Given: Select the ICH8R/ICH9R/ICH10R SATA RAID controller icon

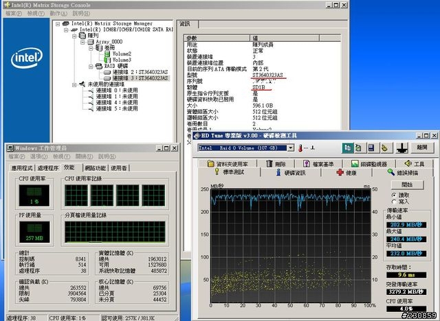Looking at the screenshot, I should coord(74,29).
